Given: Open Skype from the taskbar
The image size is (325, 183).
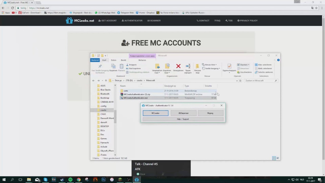Looking at the screenshot, I should click(45, 180).
